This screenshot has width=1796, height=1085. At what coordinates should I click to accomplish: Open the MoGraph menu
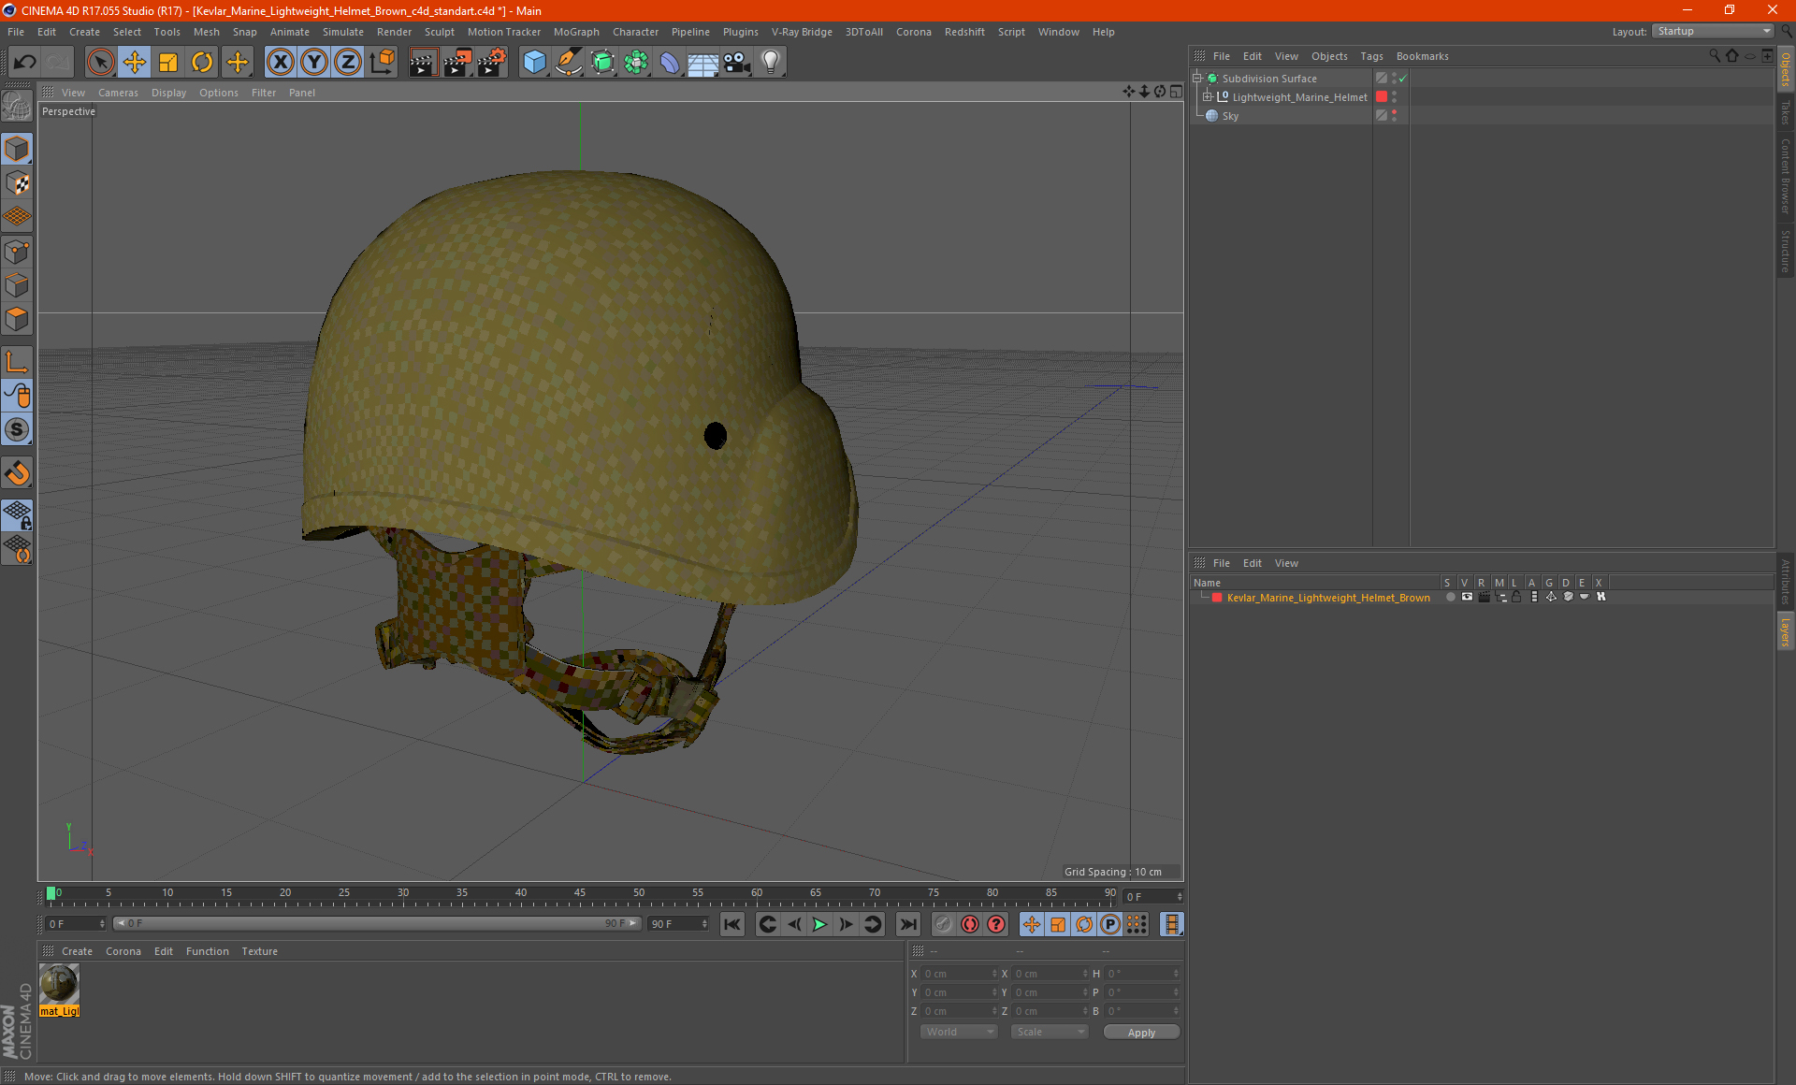click(x=576, y=32)
